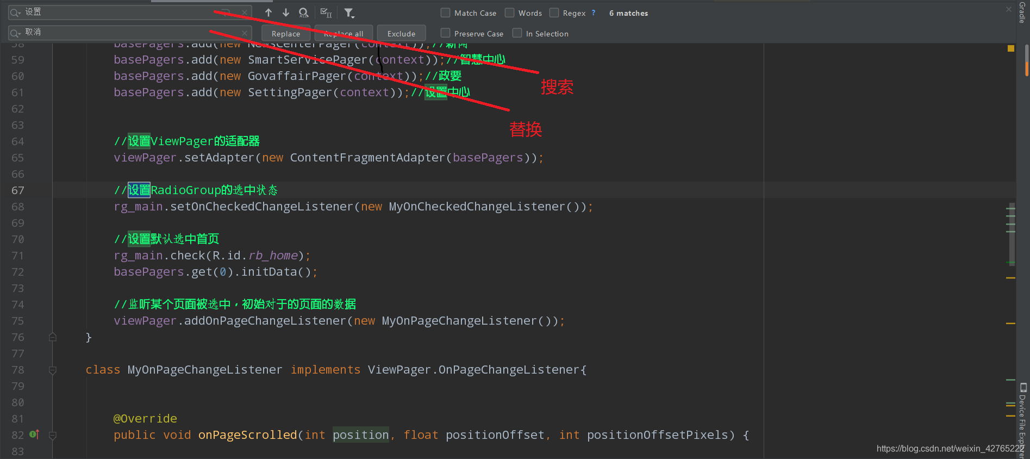The height and width of the screenshot is (459, 1030).
Task: Clear the replace field text
Action: (245, 33)
